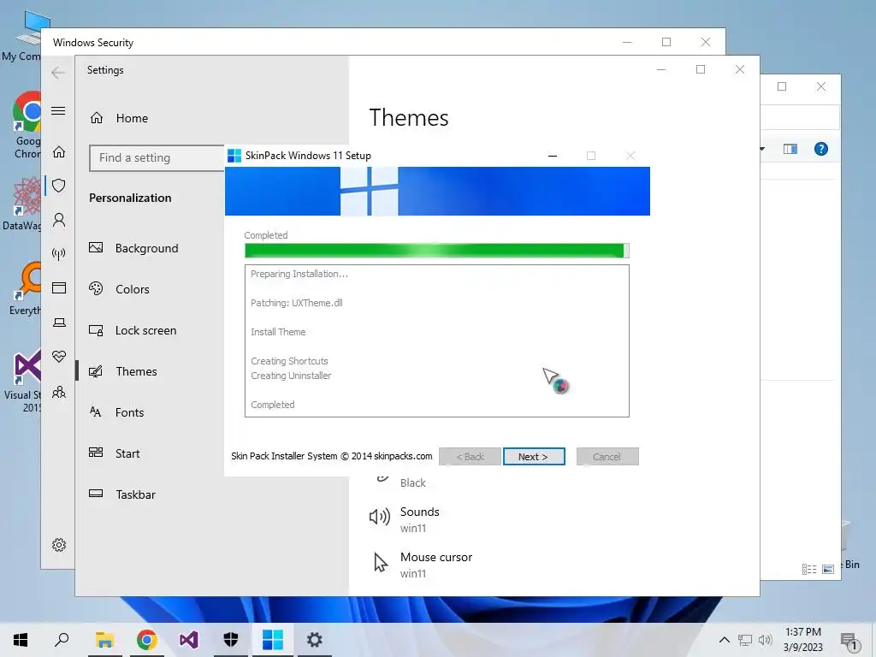The image size is (876, 657).
Task: Open network tray icon
Action: [745, 640]
